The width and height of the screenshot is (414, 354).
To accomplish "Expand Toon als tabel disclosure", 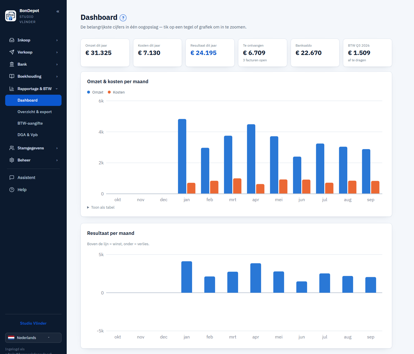I will coord(101,207).
